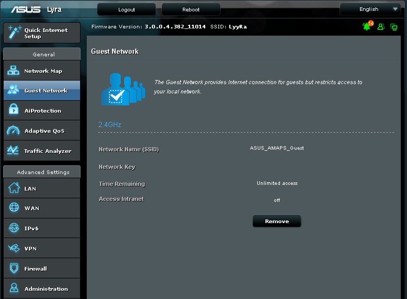
Task: Click the Firewall shield icon
Action: 14,269
